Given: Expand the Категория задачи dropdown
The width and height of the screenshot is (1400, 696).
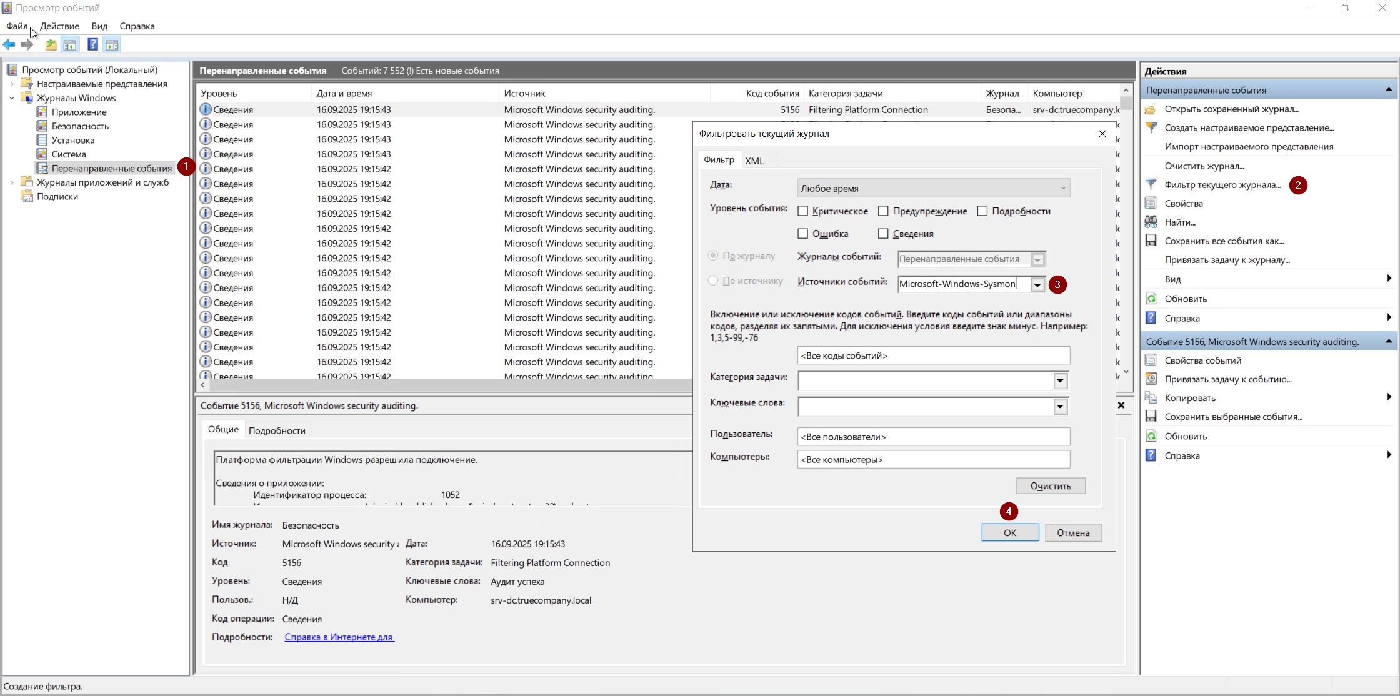Looking at the screenshot, I should pyautogui.click(x=1060, y=380).
